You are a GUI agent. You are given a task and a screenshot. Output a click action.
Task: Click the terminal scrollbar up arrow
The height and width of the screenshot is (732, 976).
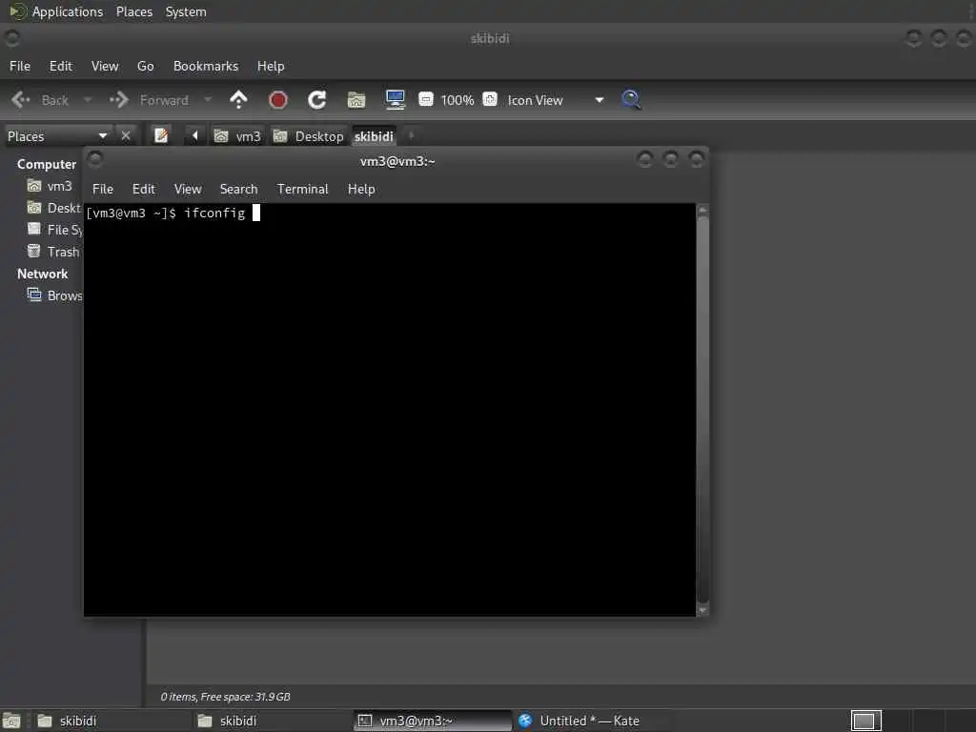click(x=702, y=211)
